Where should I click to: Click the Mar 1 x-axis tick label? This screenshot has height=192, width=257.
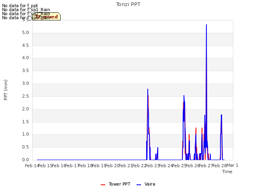(233, 165)
